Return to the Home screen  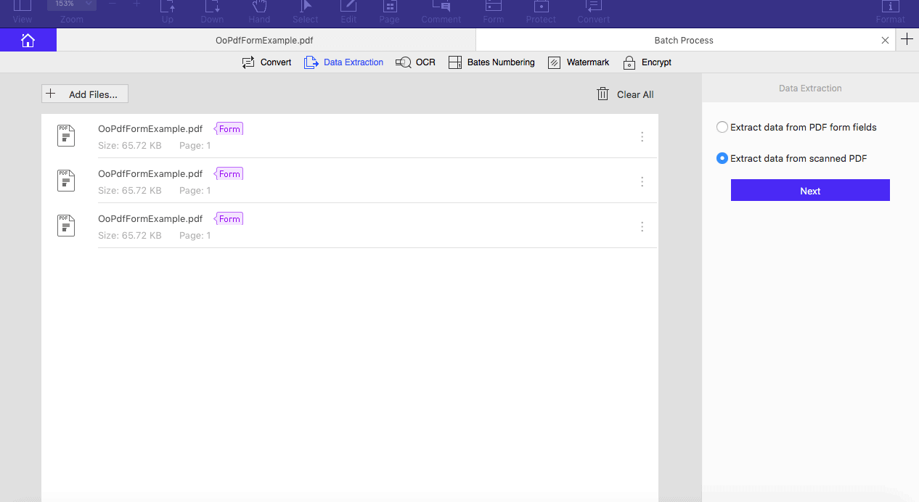28,40
